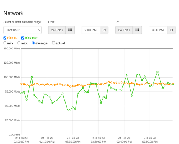This screenshot has height=144, width=179.
Task: Open the To date calendar picker icon
Action: pyautogui.click(x=137, y=30)
